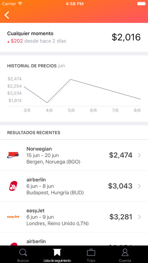
Task: Open the Cuenta profile icon
Action: (x=125, y=252)
